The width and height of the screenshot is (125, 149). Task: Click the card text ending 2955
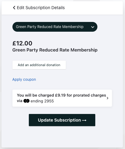pos(42,101)
